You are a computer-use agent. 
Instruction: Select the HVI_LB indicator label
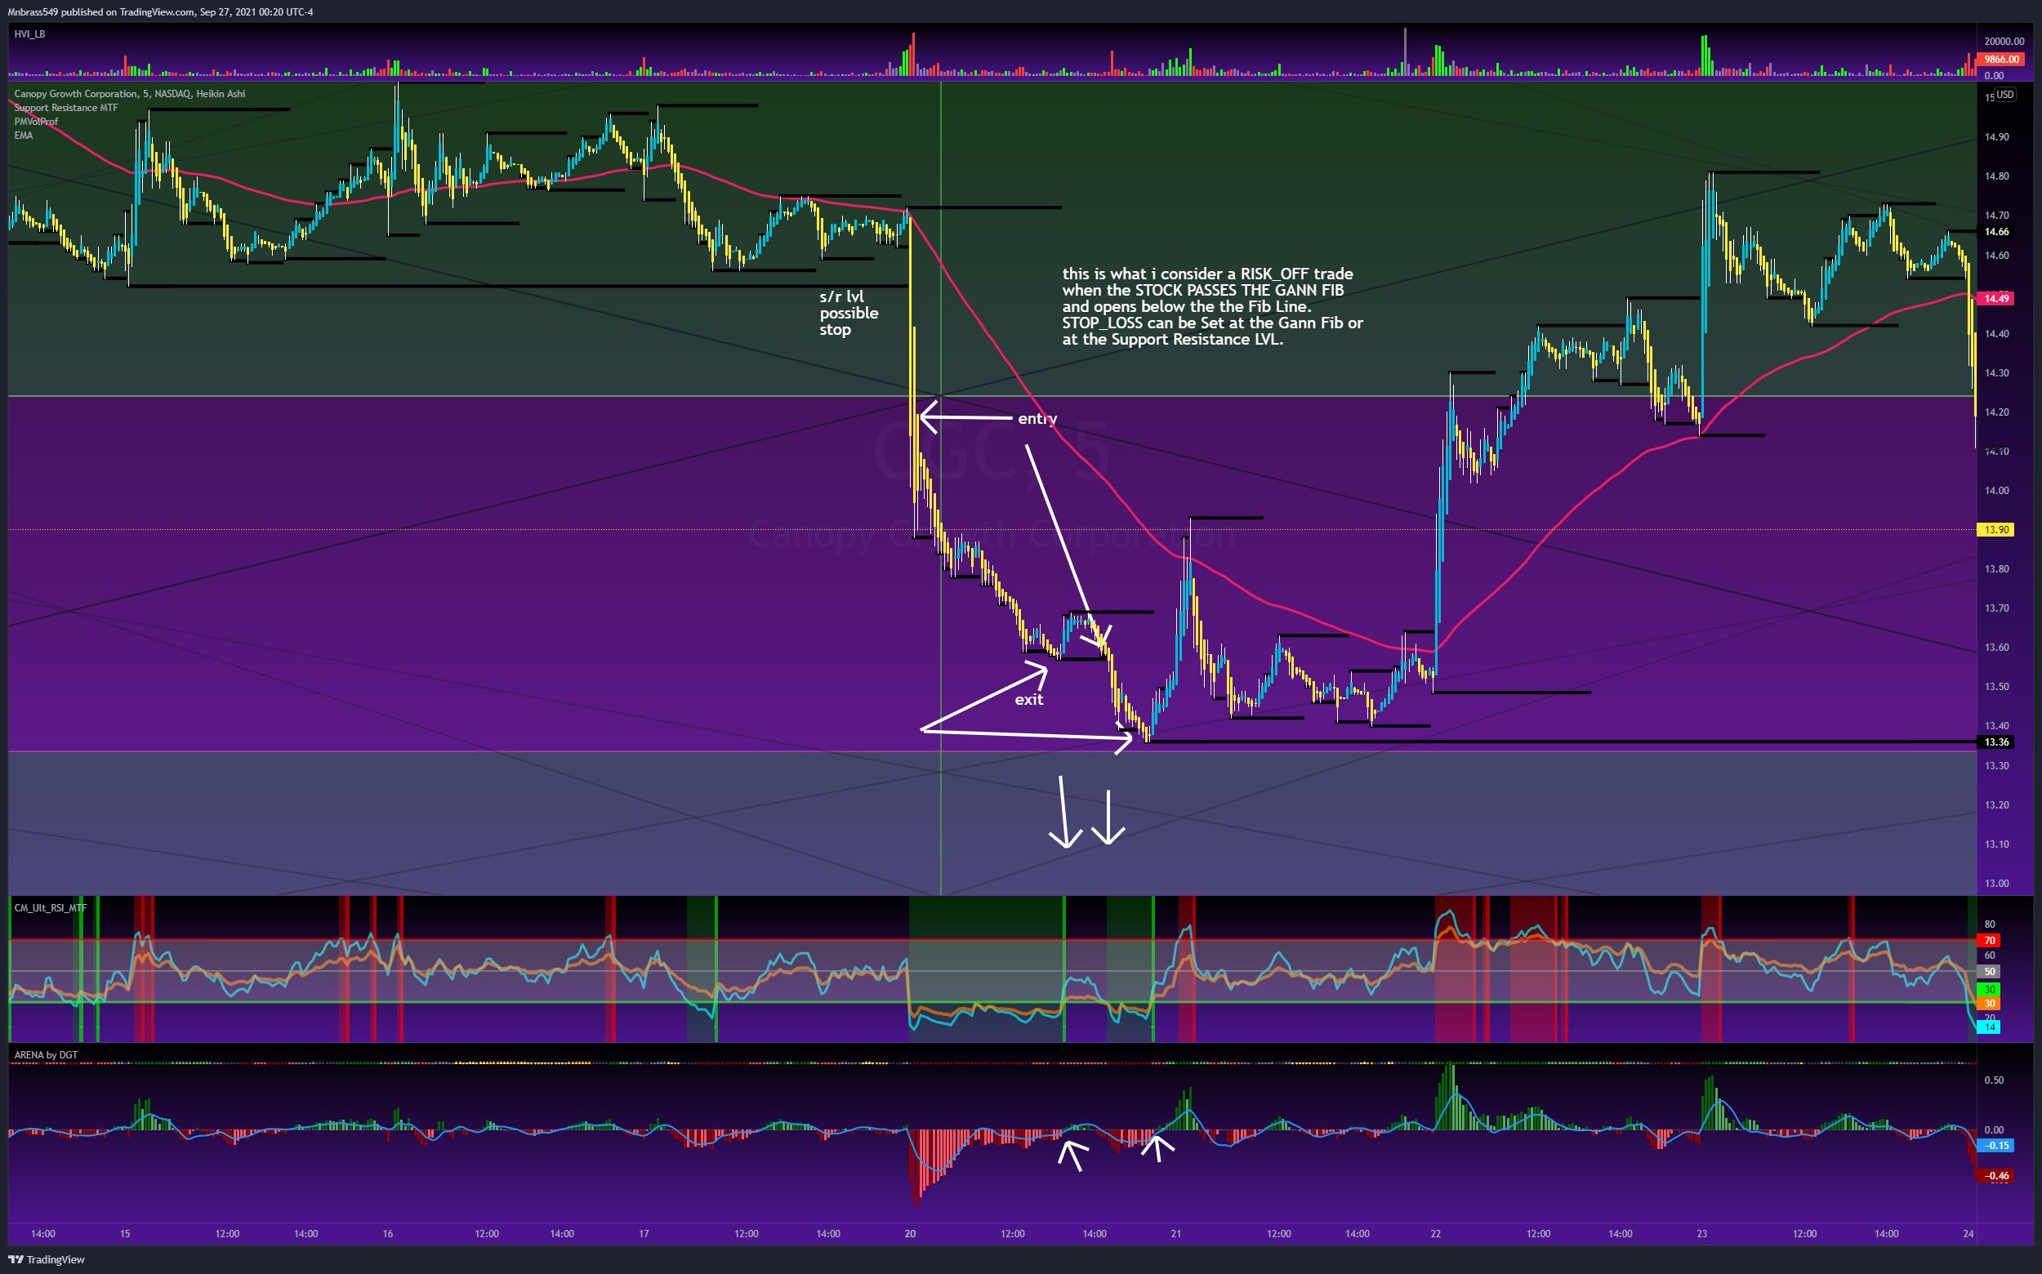point(29,33)
